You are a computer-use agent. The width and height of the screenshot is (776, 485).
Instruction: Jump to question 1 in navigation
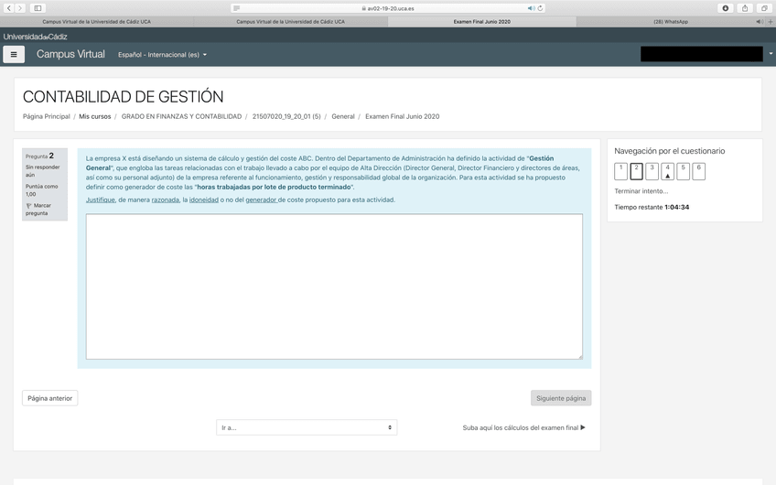click(620, 171)
